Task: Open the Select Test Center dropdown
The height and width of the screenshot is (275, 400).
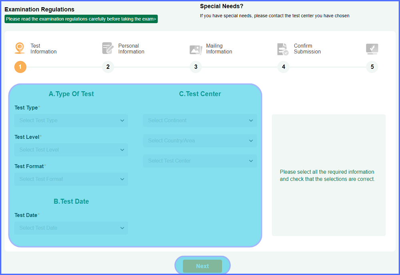Action: pyautogui.click(x=200, y=161)
